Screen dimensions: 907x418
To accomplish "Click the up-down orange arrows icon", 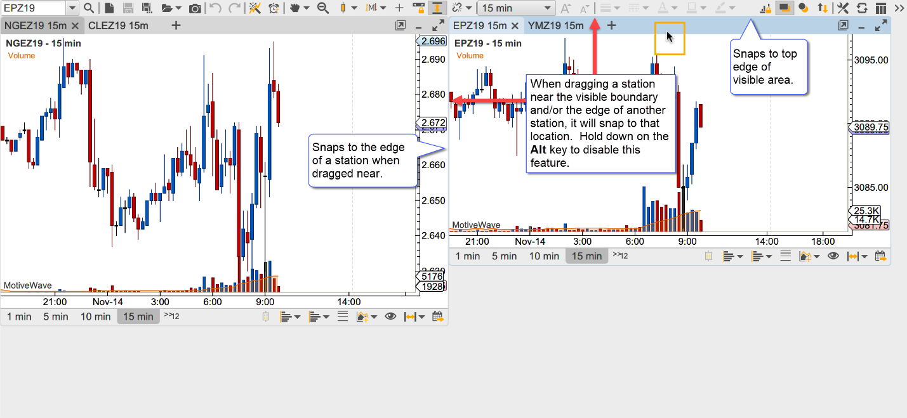I will coord(823,8).
